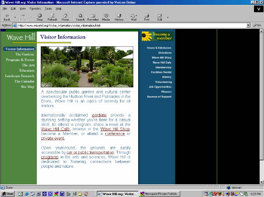264x197 pixels.
Task: Follow the private event text link
Action: pos(53,138)
